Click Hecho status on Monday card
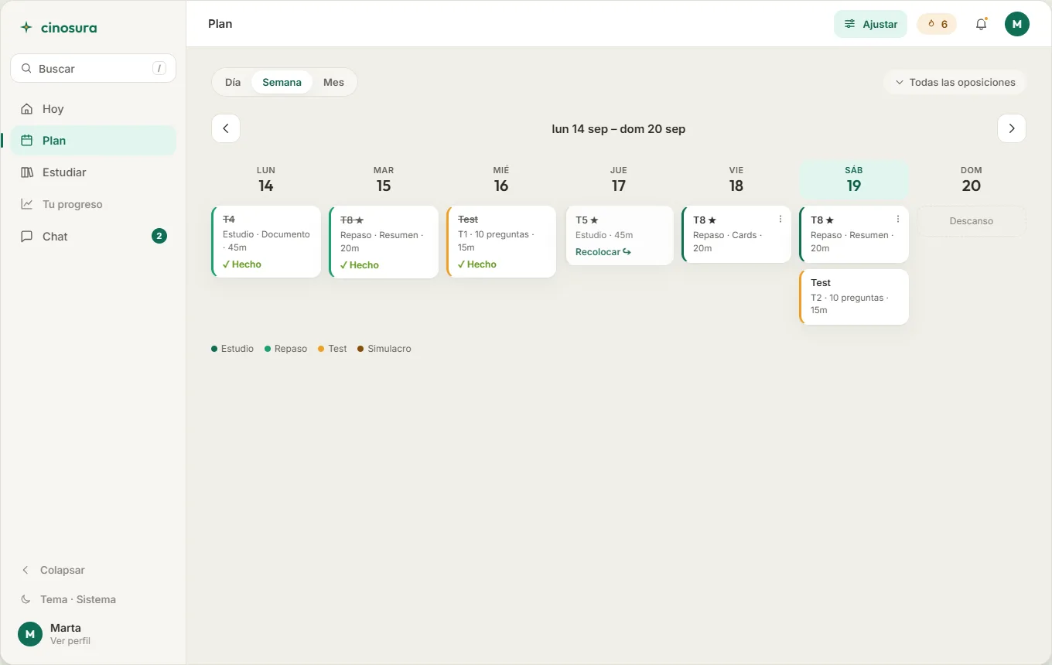 click(242, 264)
